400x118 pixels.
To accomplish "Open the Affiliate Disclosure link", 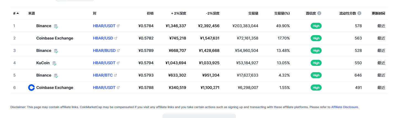I will (345, 107).
